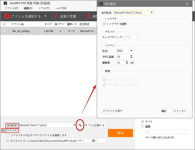Select the save-to-source-folder radio button
The height and width of the screenshot is (150, 195).
[8, 135]
